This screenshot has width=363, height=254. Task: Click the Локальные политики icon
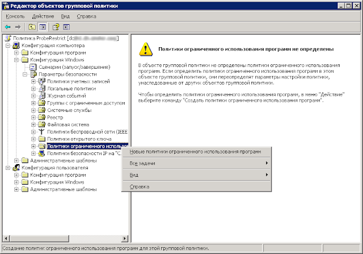pos(42,89)
